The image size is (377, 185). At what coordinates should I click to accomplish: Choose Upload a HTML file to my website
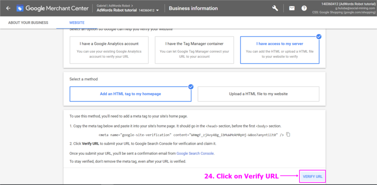(258, 94)
